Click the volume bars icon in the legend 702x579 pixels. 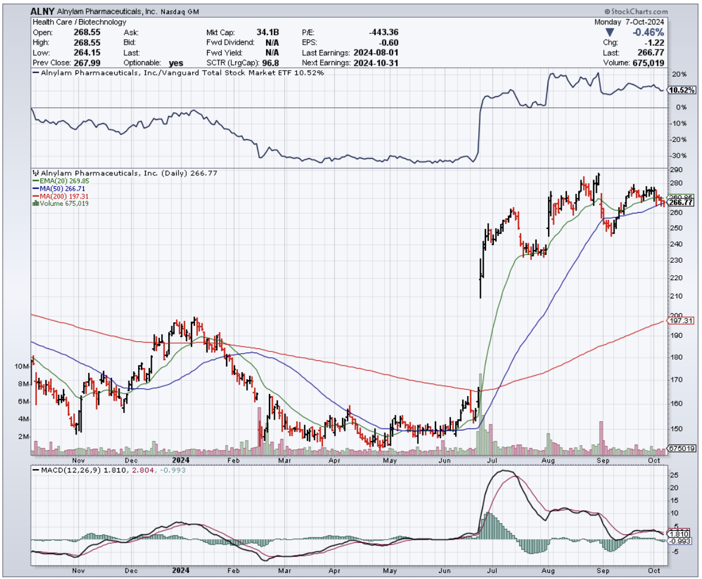tap(35, 203)
